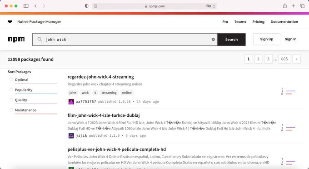Toggle Safari sidebar icon
Viewport: 309px width, 169px height.
coord(26,6)
